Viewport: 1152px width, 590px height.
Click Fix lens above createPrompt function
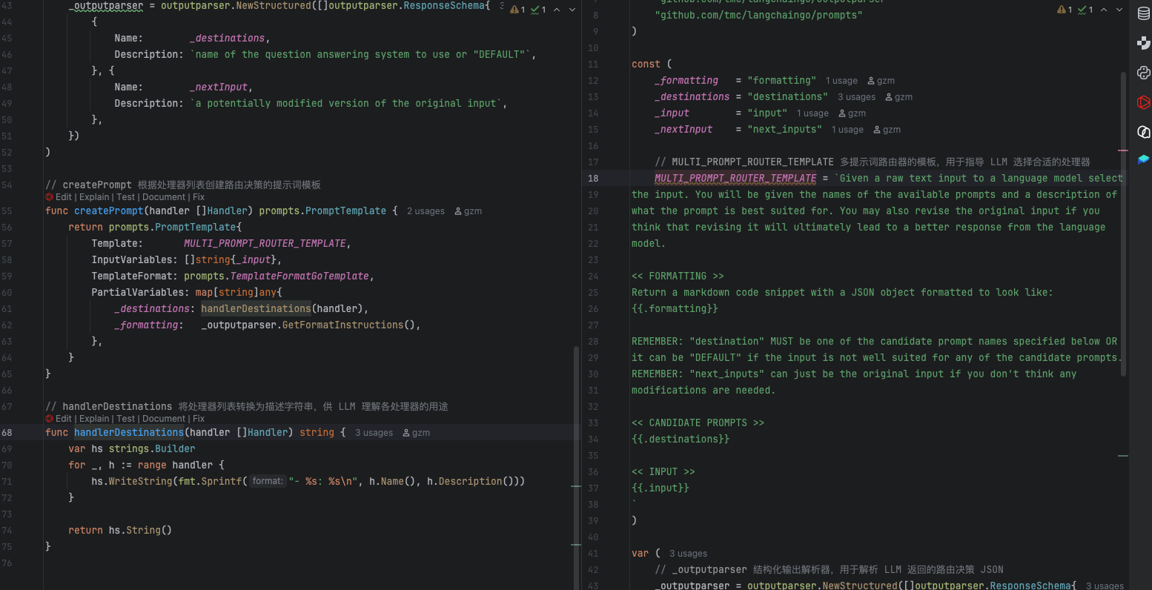click(199, 197)
